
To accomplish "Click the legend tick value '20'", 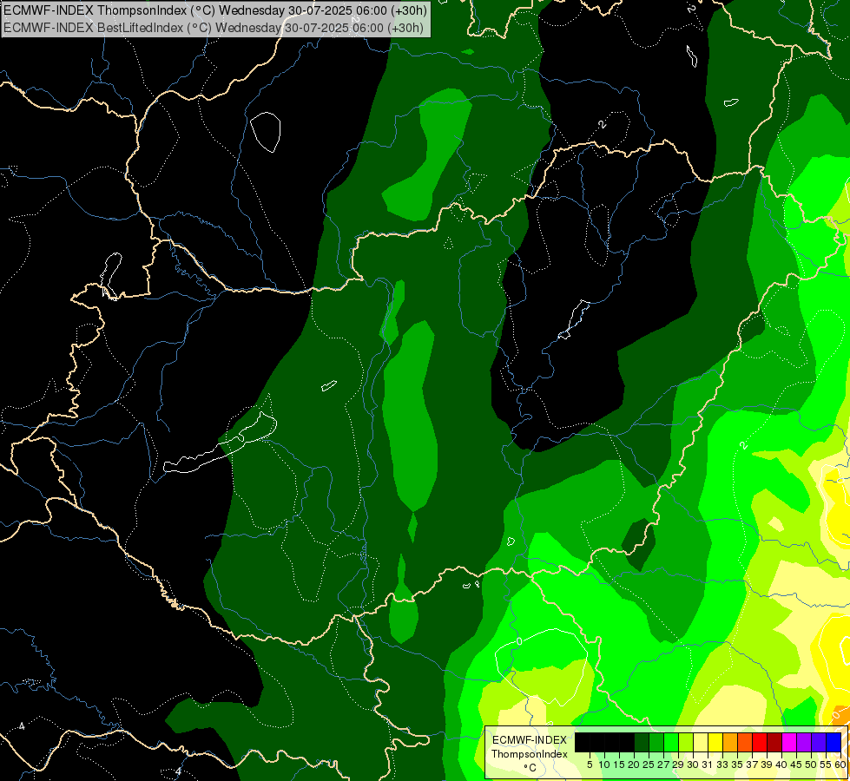I will [634, 765].
